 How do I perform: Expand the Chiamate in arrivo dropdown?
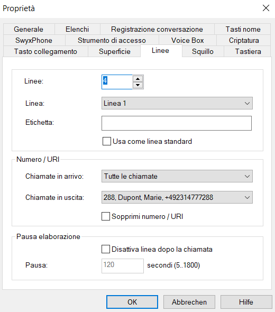click(177, 176)
